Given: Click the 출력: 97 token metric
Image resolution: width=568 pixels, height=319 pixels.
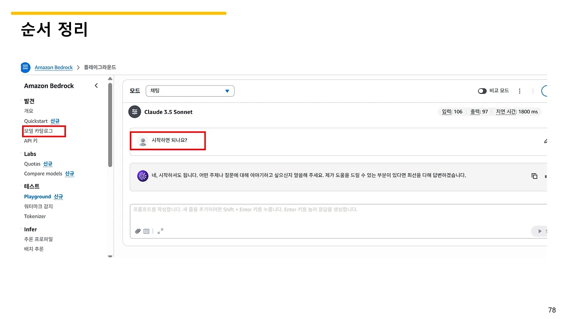Looking at the screenshot, I should pos(479,112).
